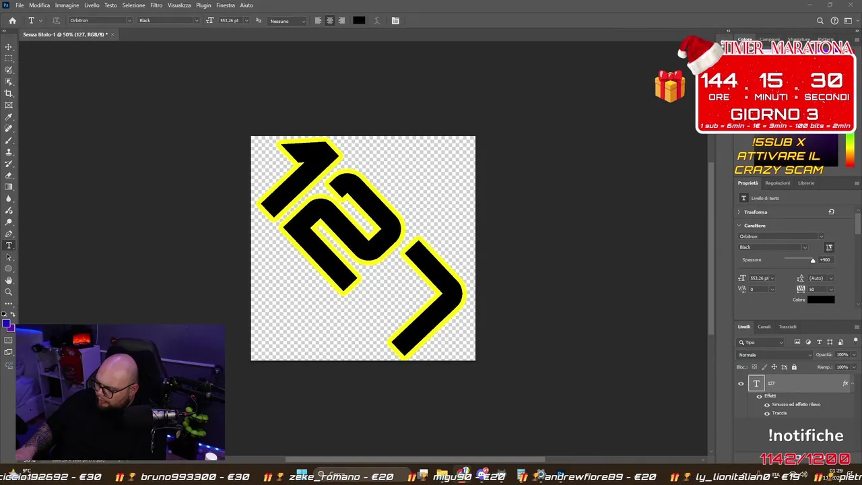Toggle lock transparent pixels

tap(754, 367)
